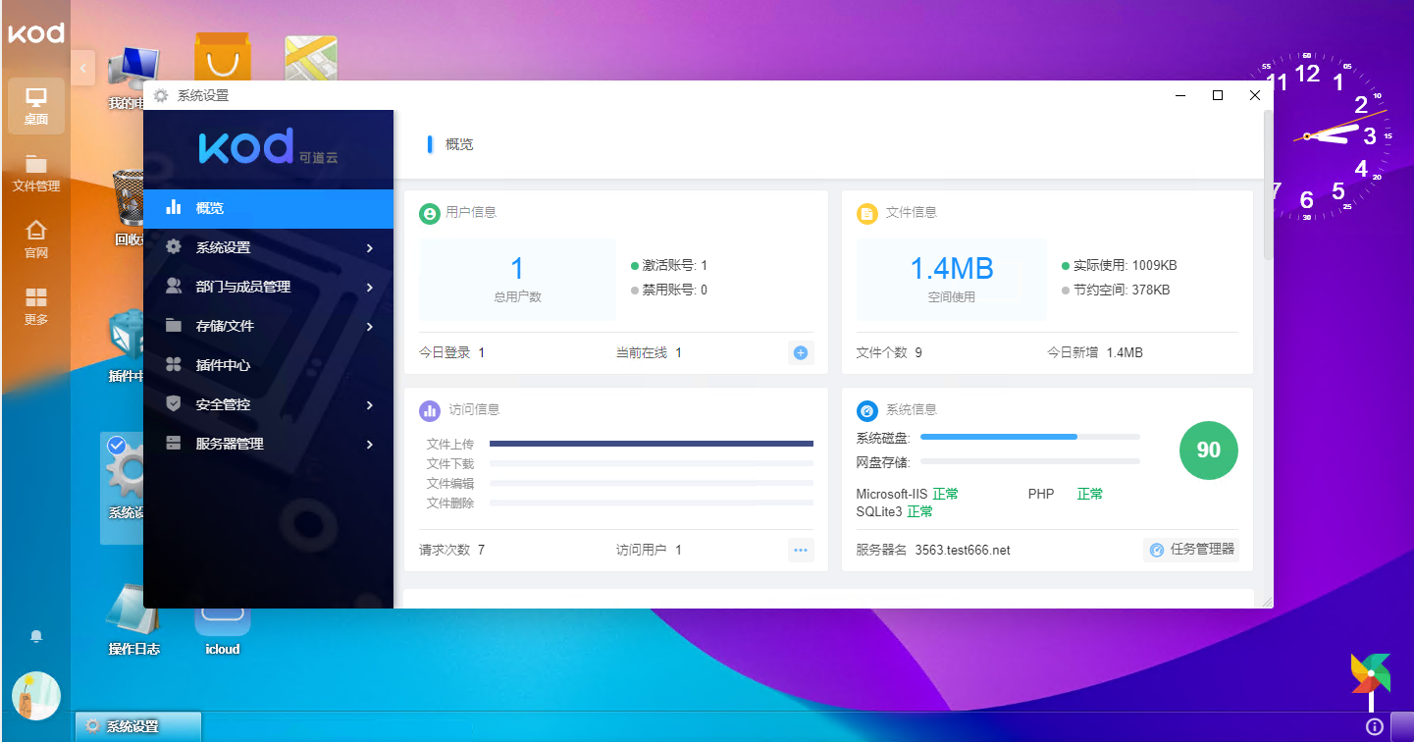Expand 部门与成员管理 in the sidebar
The height and width of the screenshot is (742, 1414).
269,287
